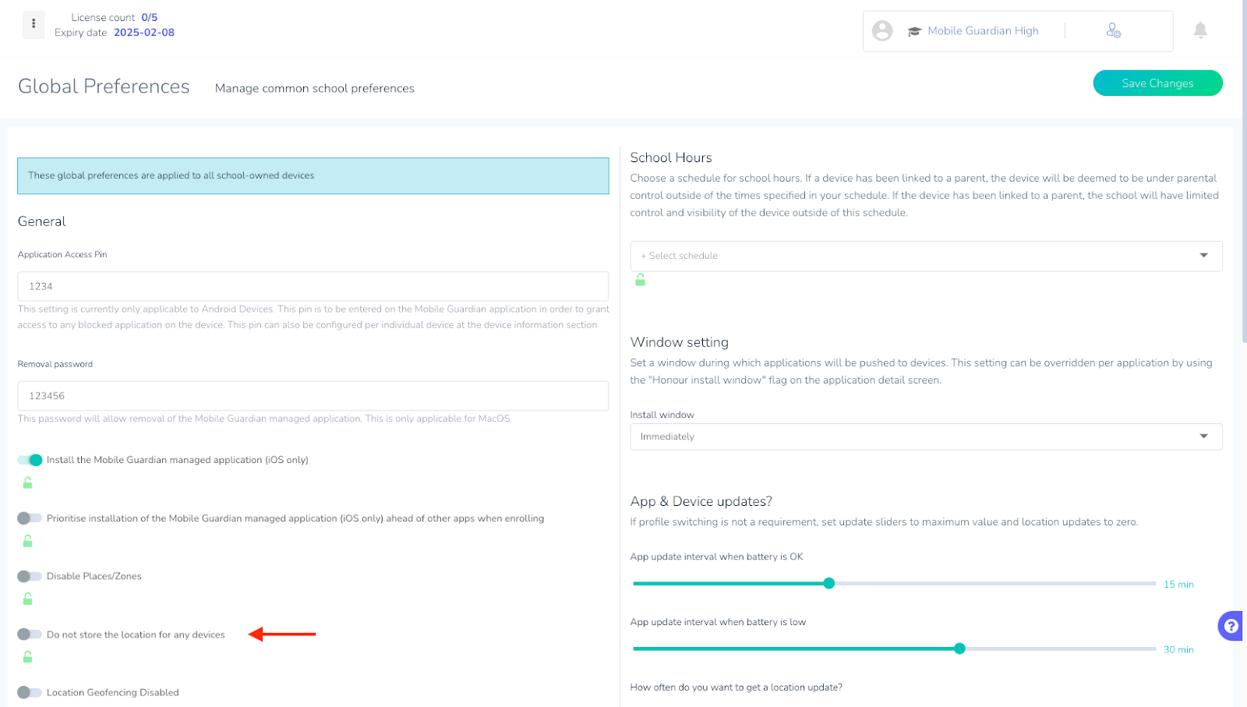
Task: Open the Select schedule dropdown
Action: pos(926,256)
